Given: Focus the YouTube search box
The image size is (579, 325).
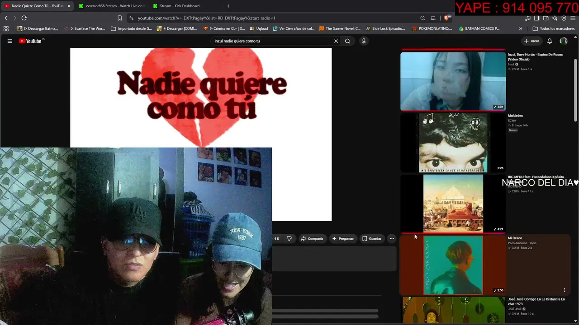Looking at the screenshot, I should coord(271,41).
